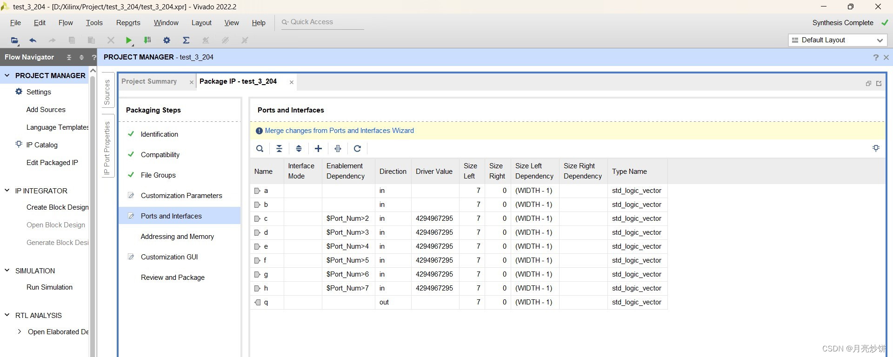Click the Open Project toolbar icon

tap(15, 40)
